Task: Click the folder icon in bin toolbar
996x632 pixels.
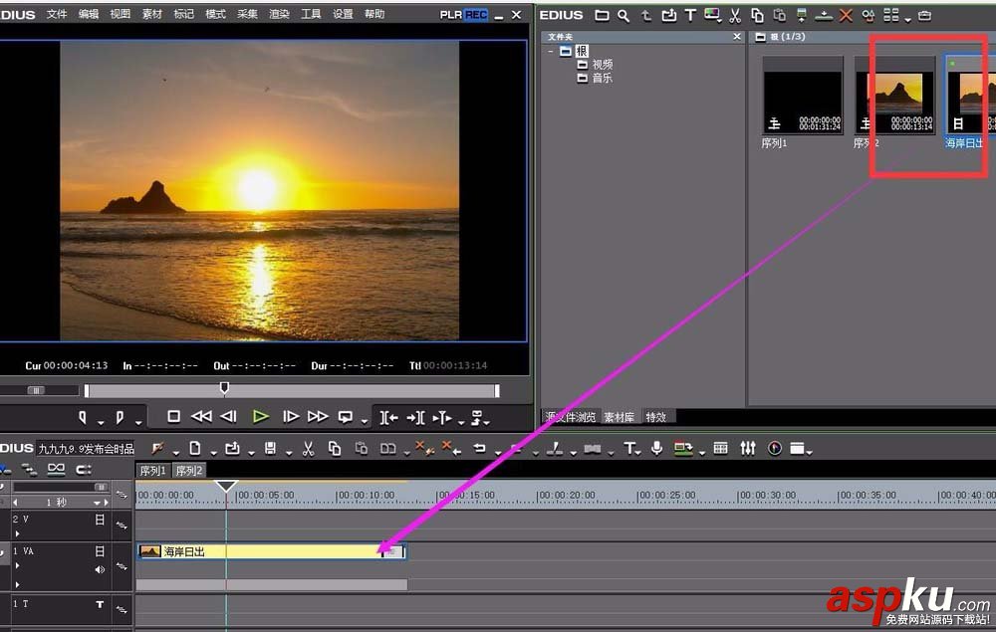Action: (602, 15)
